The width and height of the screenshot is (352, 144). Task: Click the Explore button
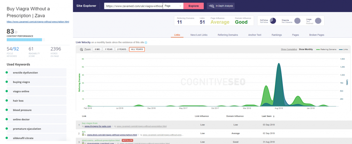coord(194,6)
